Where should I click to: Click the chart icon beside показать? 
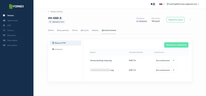click(138, 21)
